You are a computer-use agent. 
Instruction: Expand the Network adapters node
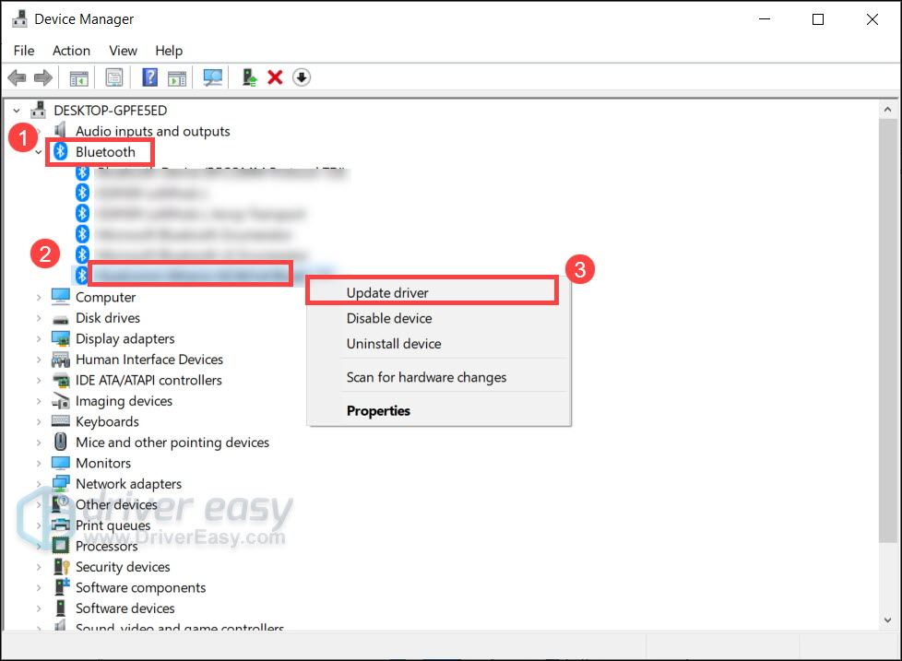pos(38,484)
